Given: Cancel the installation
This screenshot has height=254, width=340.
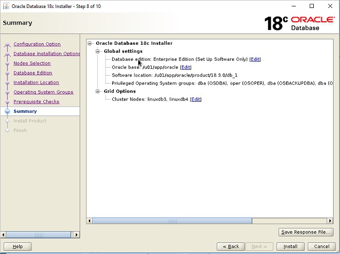Looking at the screenshot, I should 321,247.
